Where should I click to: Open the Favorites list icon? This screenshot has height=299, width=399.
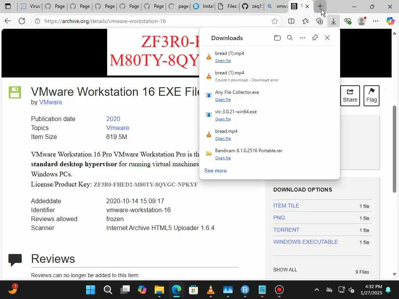tap(305, 21)
